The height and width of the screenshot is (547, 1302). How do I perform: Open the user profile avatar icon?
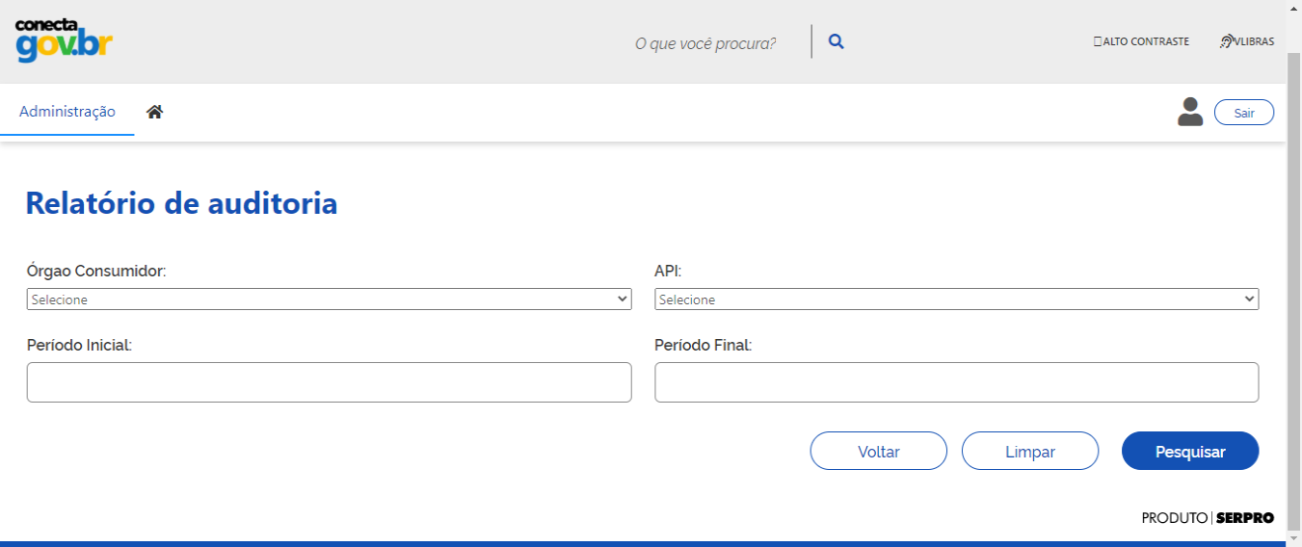point(1190,112)
